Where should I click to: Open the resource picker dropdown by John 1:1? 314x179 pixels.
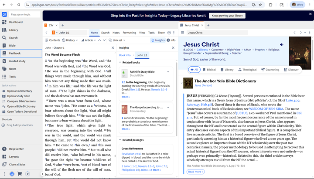click(x=55, y=33)
